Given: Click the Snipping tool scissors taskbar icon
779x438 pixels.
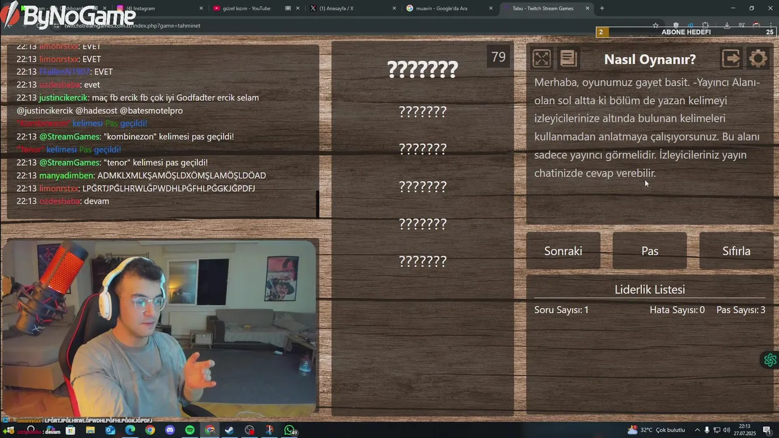Looking at the screenshot, I should tap(269, 430).
